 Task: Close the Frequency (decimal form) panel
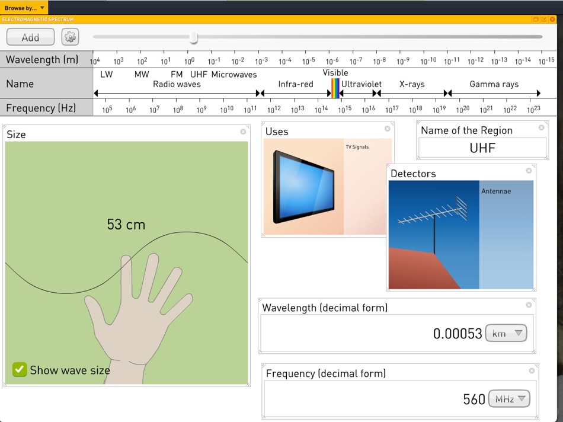[532, 370]
